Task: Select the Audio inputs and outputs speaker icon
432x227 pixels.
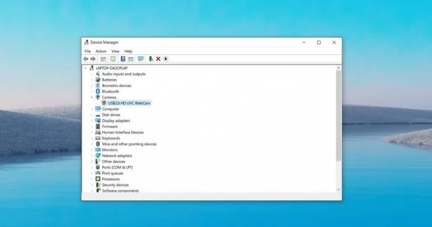Action: (98, 74)
